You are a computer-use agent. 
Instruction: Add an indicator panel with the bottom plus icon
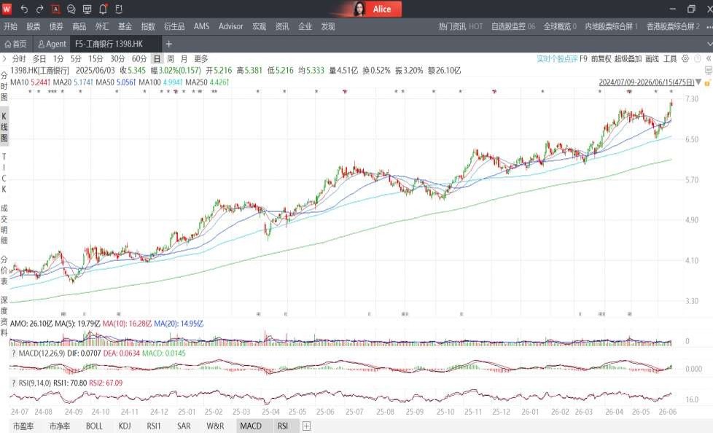click(x=306, y=426)
